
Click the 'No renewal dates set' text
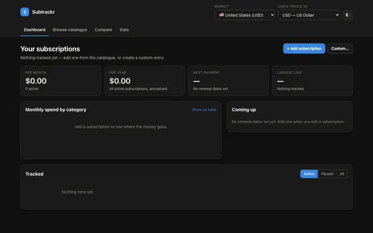(x=211, y=89)
